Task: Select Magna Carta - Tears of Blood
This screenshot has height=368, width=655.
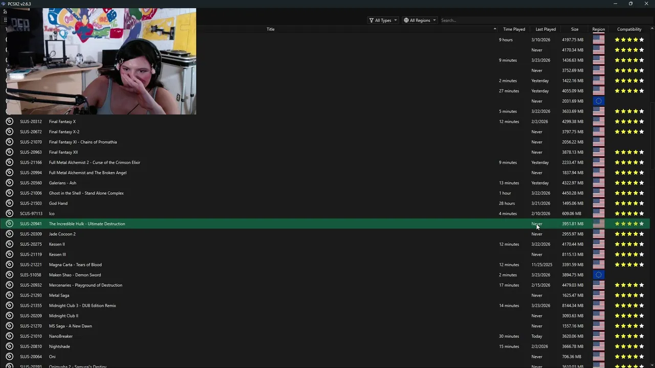Action: point(75,265)
